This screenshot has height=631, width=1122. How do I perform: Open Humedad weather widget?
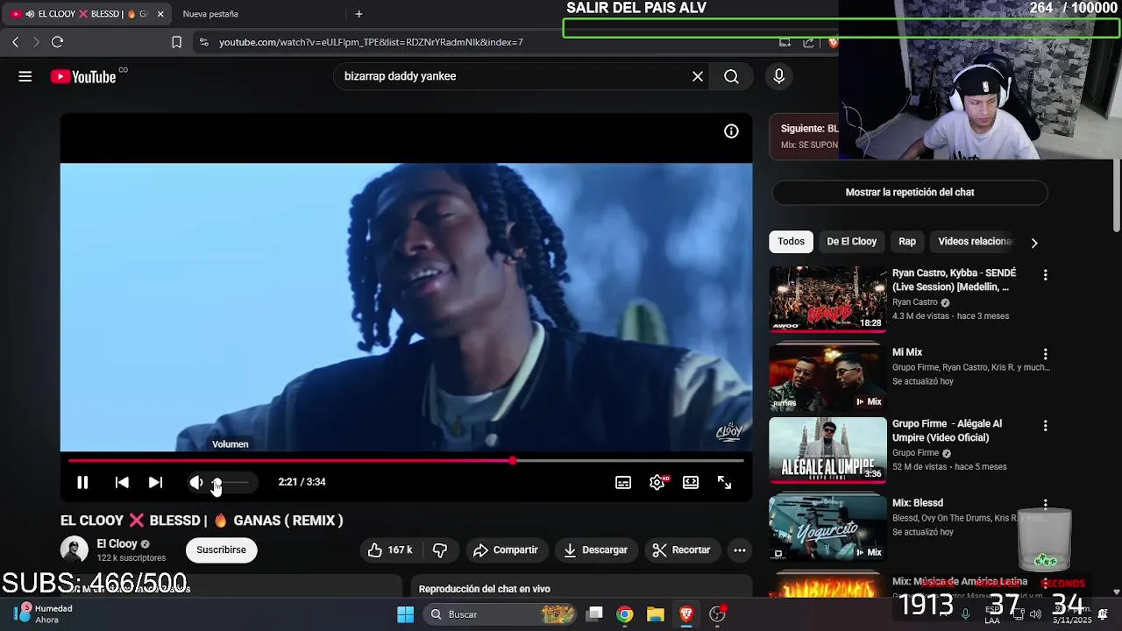[x=44, y=613]
